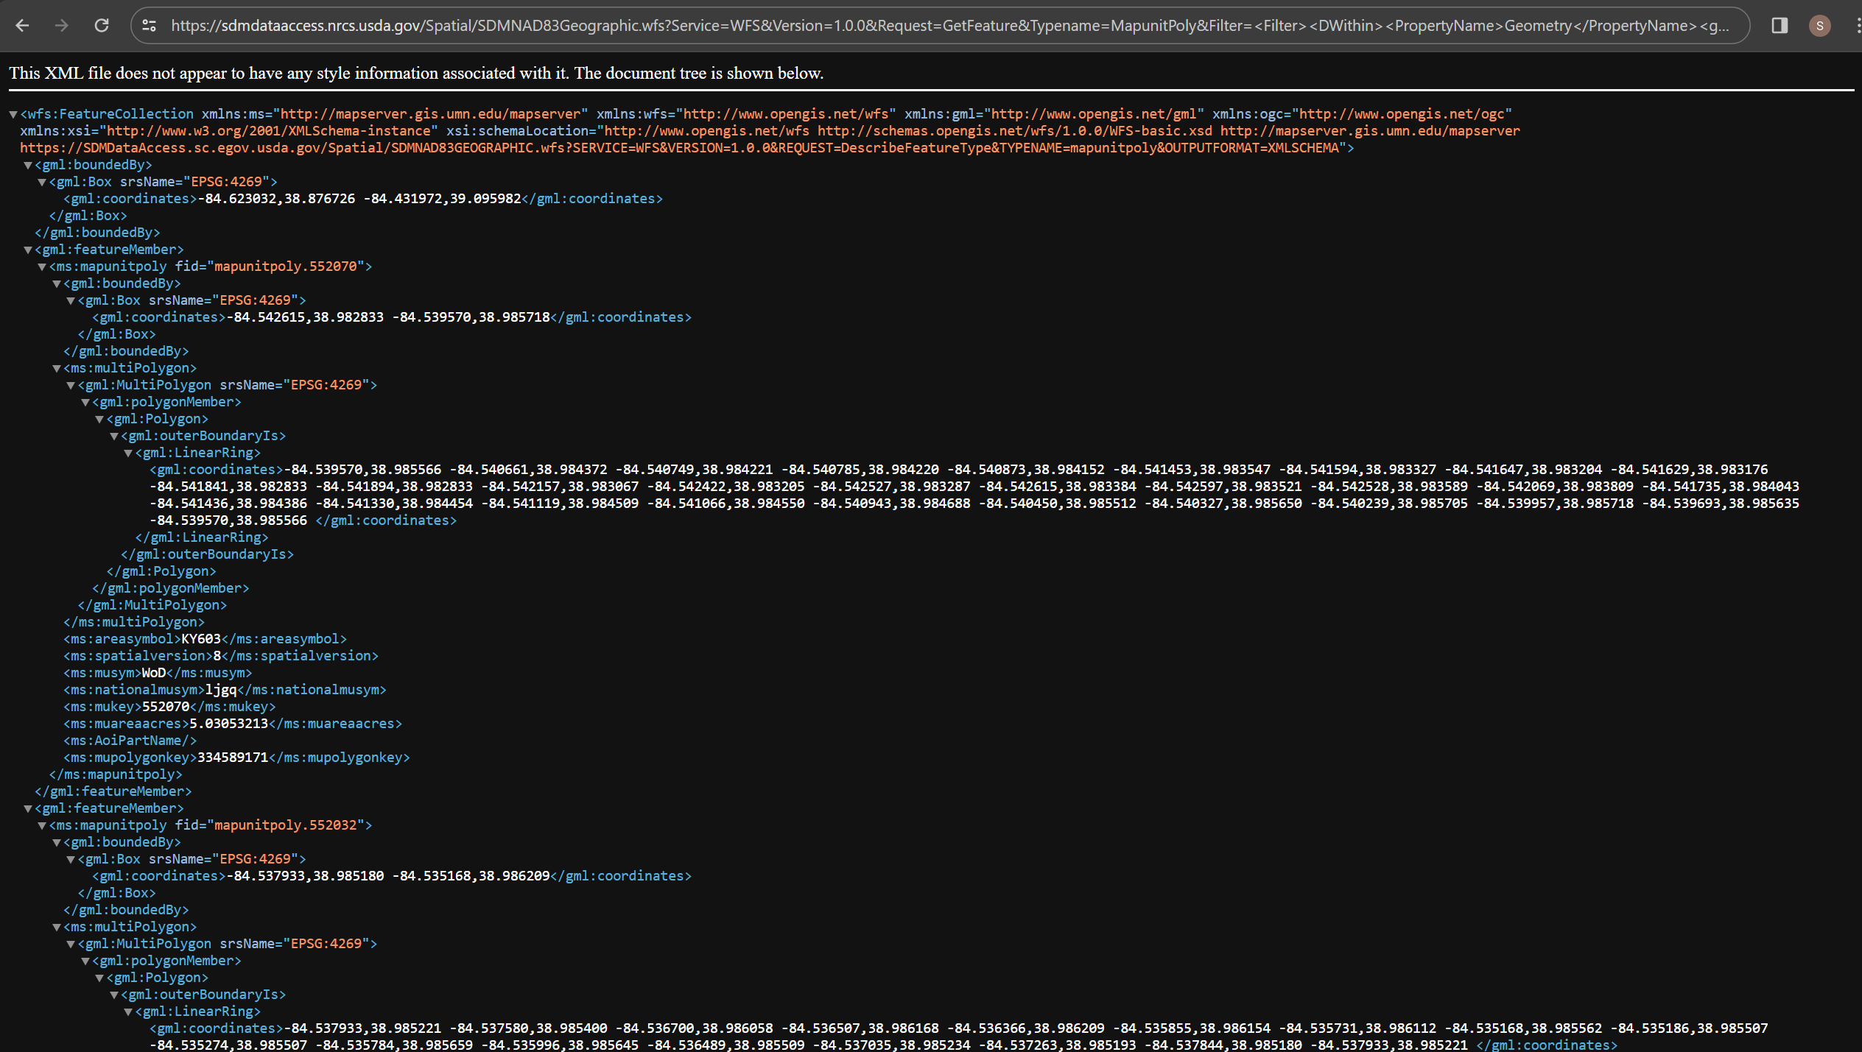Collapse gml:LinearRing starting -84.539570,38.985566

point(128,453)
